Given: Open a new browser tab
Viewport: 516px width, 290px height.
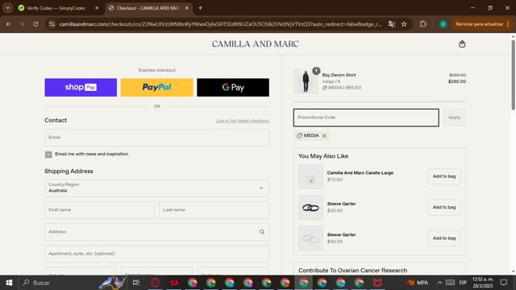Looking at the screenshot, I should click(200, 8).
